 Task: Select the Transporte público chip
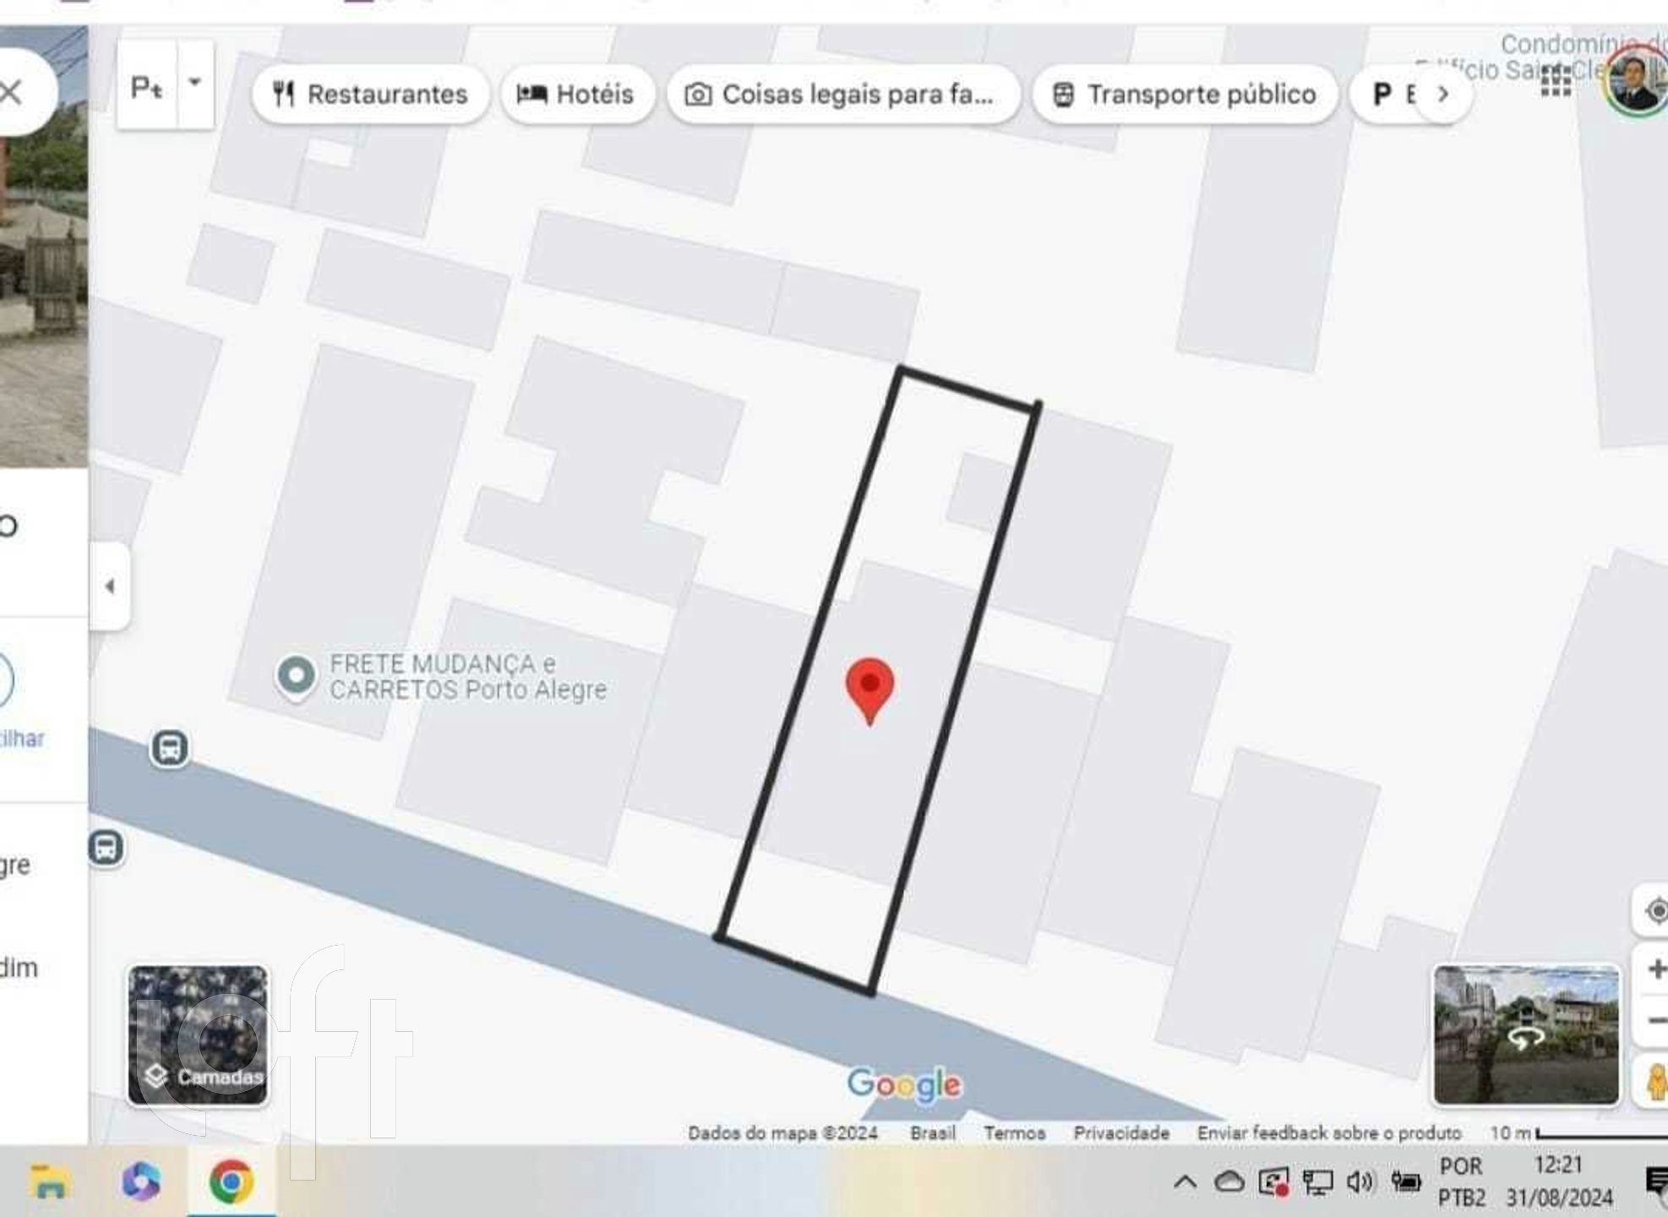click(1184, 94)
